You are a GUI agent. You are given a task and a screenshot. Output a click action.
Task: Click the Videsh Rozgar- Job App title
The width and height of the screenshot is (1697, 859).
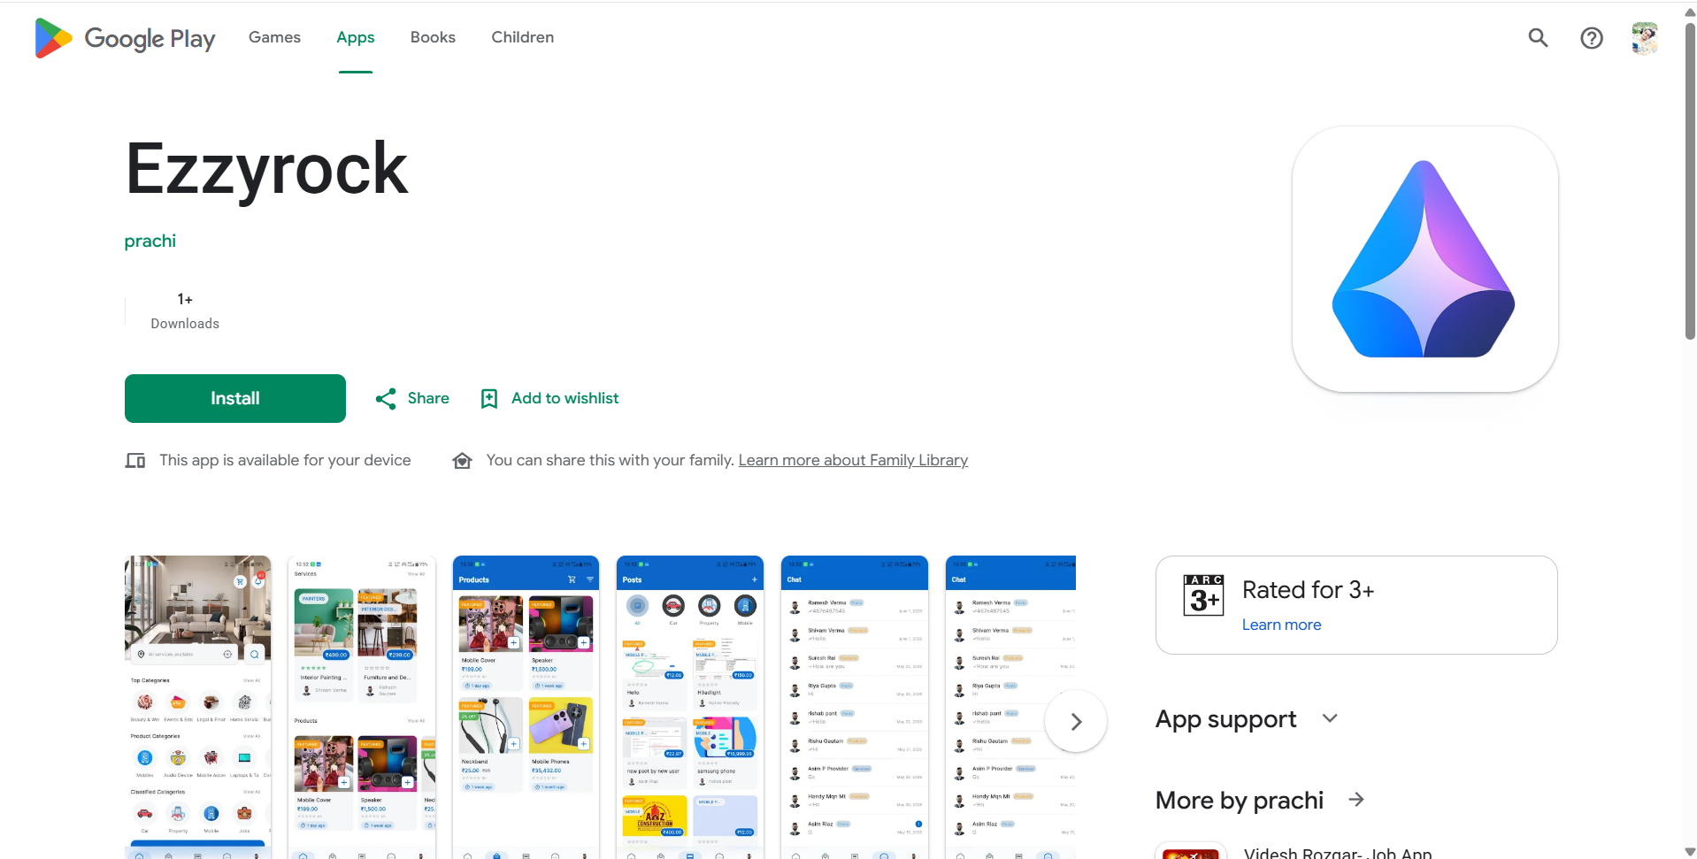coord(1338,853)
